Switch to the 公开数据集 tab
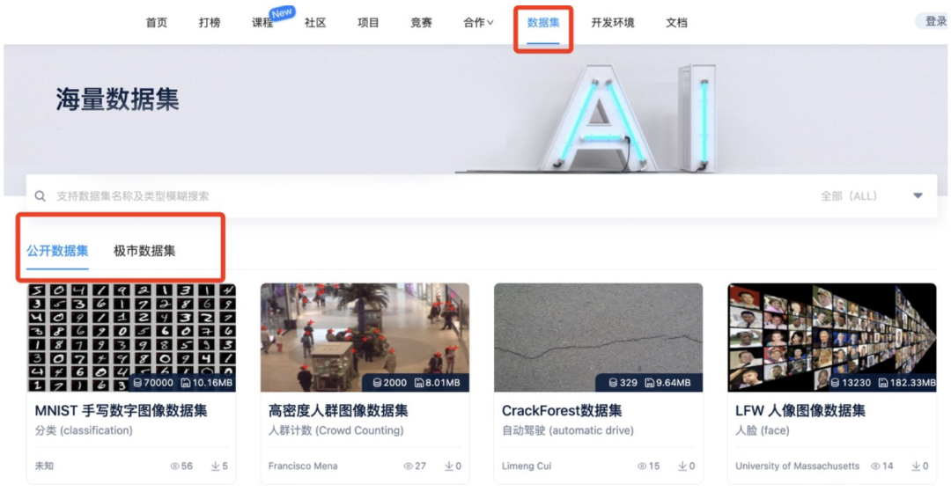This screenshot has height=492, width=951. (57, 251)
